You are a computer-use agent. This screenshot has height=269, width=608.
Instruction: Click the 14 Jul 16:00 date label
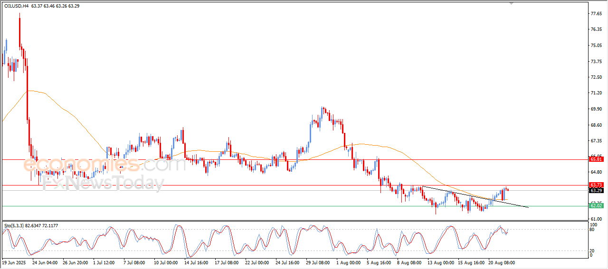[196, 262]
